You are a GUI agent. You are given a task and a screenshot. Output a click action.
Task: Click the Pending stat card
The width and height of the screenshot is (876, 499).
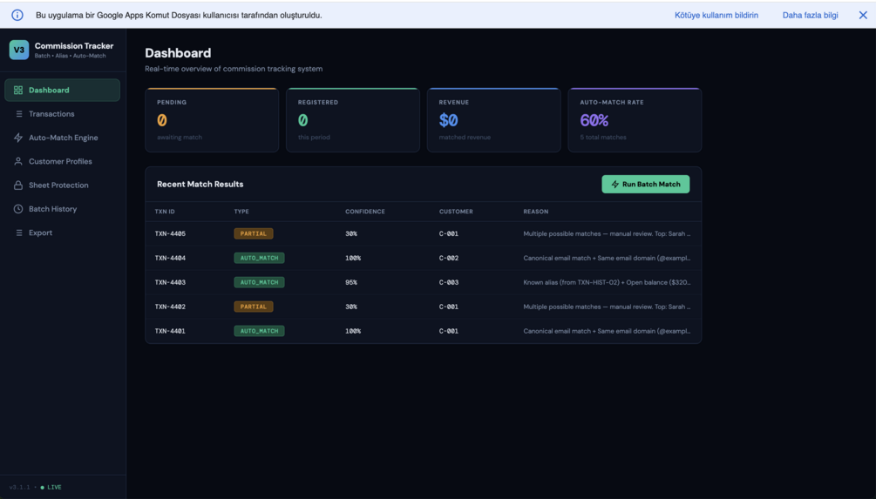(212, 120)
